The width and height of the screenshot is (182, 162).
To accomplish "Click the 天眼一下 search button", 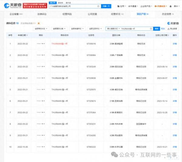I will click(105, 6).
